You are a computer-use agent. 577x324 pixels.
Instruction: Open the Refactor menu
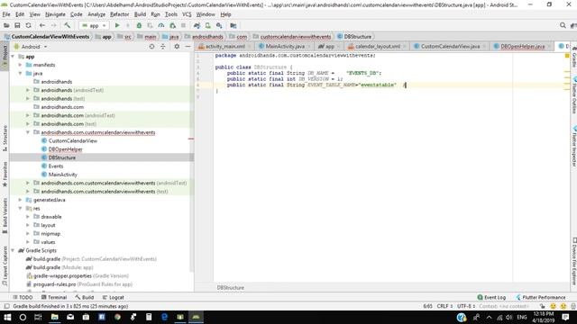click(x=120, y=14)
